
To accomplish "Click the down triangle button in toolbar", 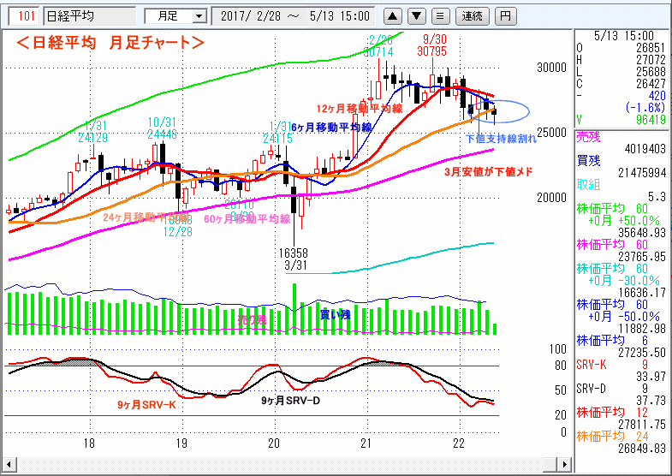I will click(416, 15).
